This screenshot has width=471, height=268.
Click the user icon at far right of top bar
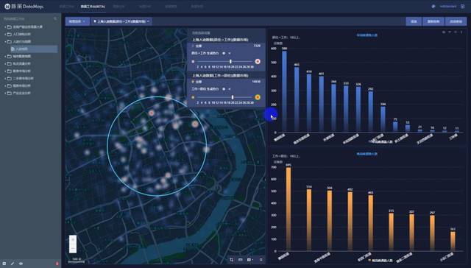click(x=463, y=7)
